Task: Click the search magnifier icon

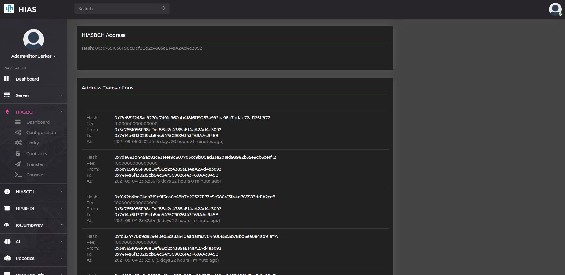Action: click(x=164, y=8)
